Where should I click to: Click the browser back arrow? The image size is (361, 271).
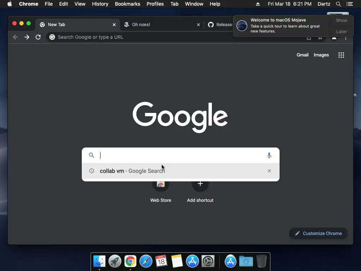tap(16, 37)
